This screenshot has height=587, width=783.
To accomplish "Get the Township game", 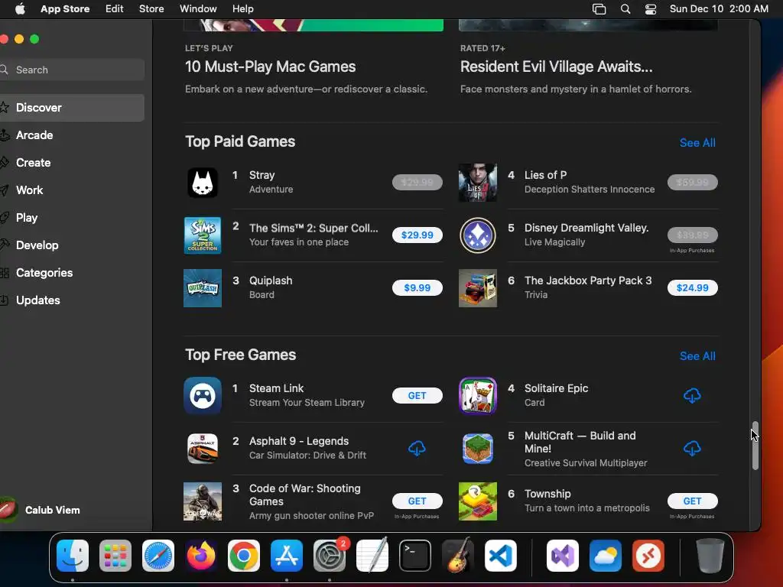I will pos(692,501).
